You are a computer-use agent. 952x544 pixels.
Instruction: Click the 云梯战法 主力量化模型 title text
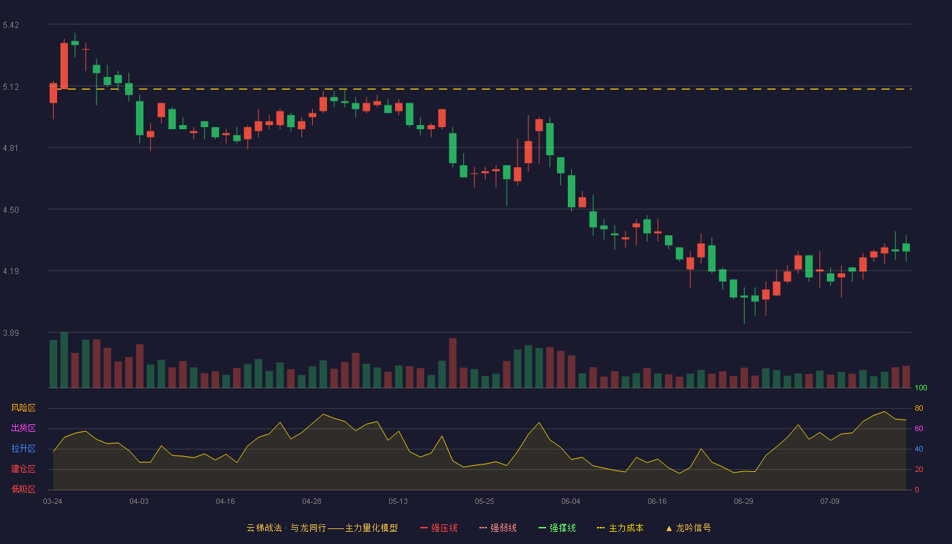pyautogui.click(x=322, y=528)
